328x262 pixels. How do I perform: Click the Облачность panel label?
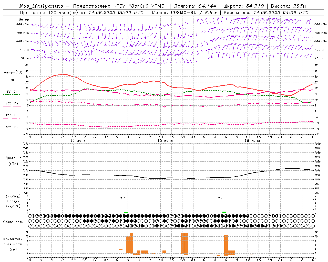[x=13, y=222]
